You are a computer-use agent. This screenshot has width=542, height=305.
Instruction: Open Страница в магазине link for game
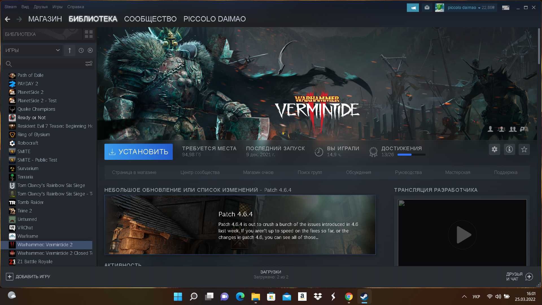[134, 173]
